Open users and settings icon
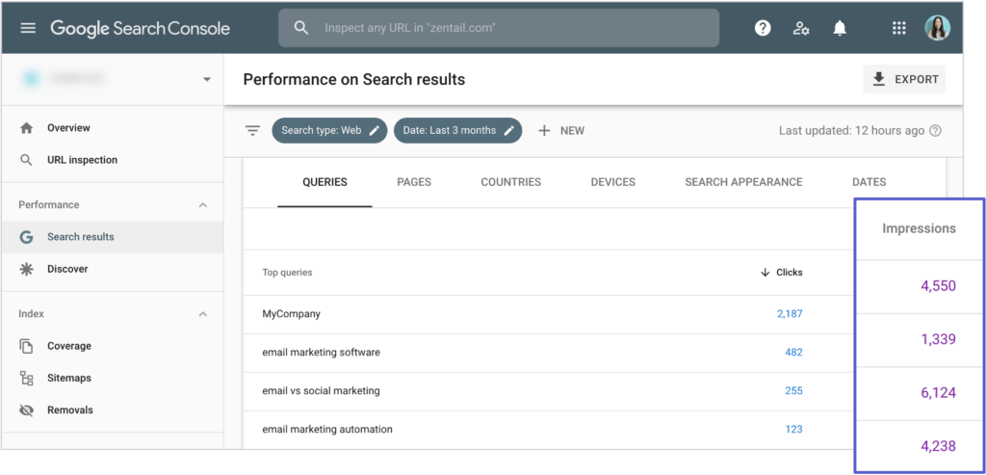The height and width of the screenshot is (475, 986). click(800, 28)
